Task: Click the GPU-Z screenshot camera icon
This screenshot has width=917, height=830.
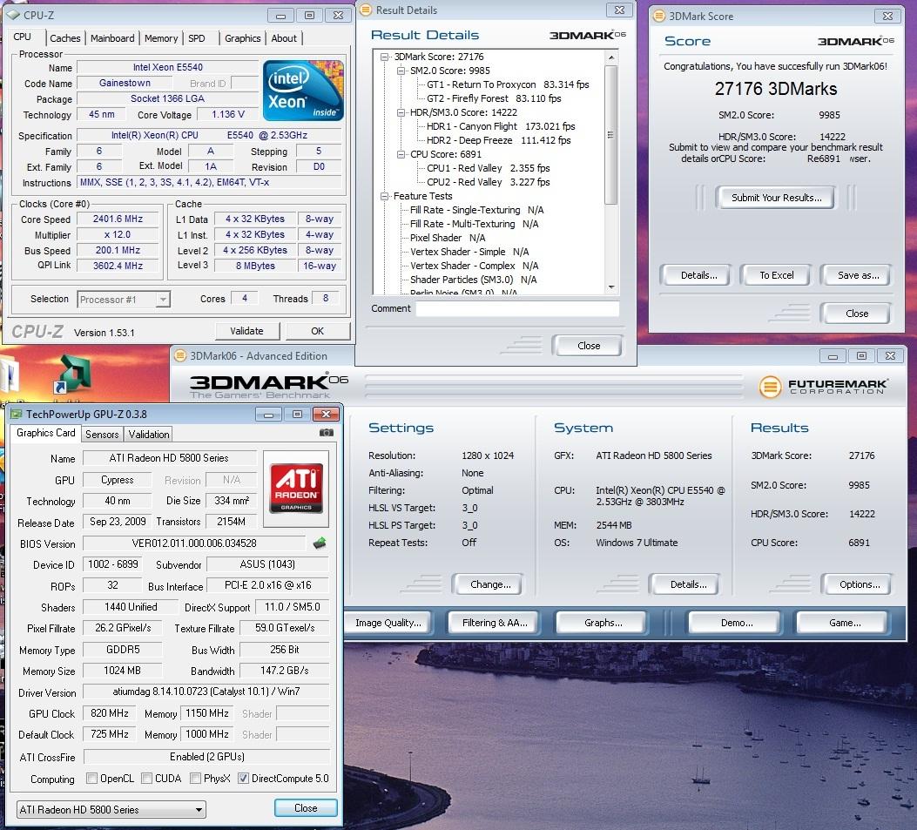Action: pyautogui.click(x=327, y=432)
